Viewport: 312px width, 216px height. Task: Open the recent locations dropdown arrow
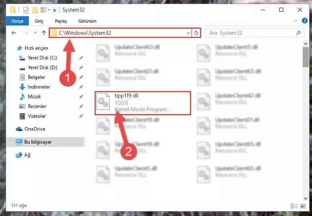tap(35, 33)
